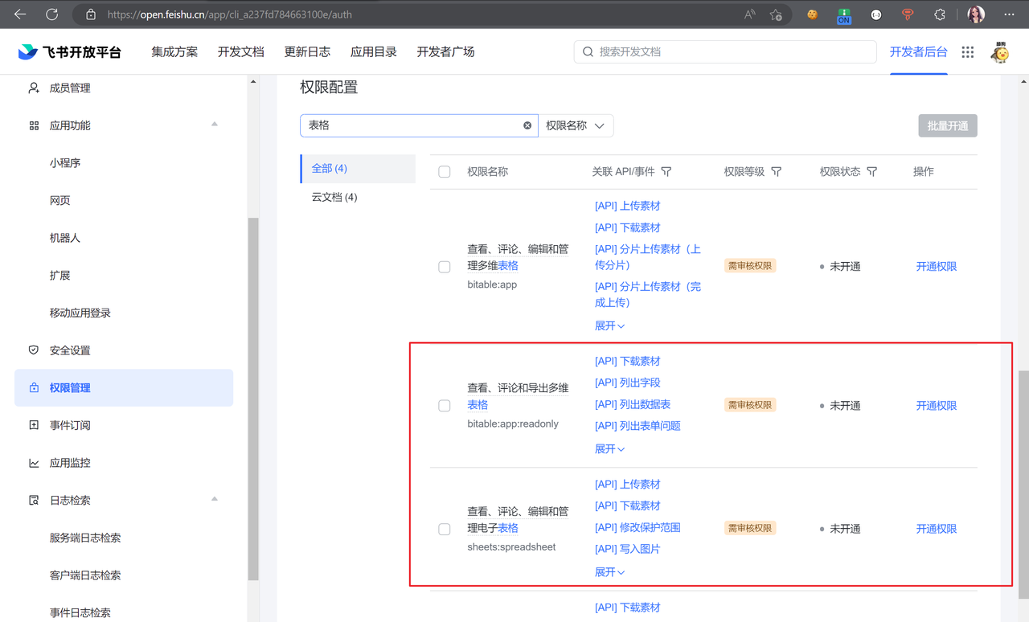This screenshot has width=1029, height=622.
Task: Click the 批量开通 button
Action: click(947, 126)
